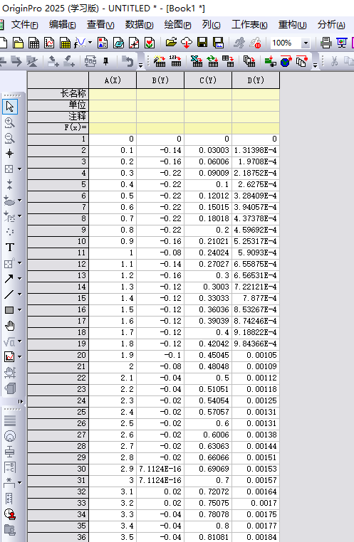Open the 绘图(P) menu
Screen dimensions: 354x542
pos(177,25)
